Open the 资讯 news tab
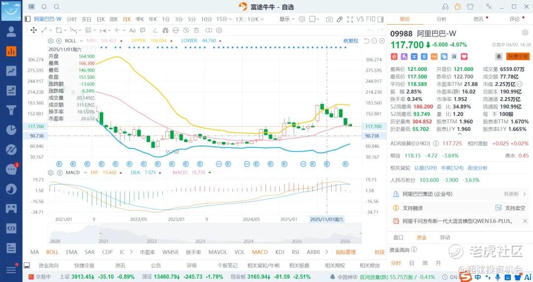Screen dimensions: 533x282 (x=478, y=19)
